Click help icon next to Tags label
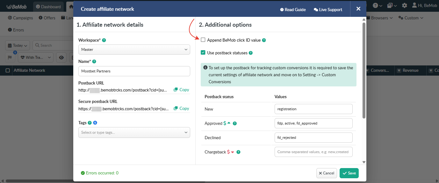The width and height of the screenshot is (439, 183). click(x=90, y=123)
